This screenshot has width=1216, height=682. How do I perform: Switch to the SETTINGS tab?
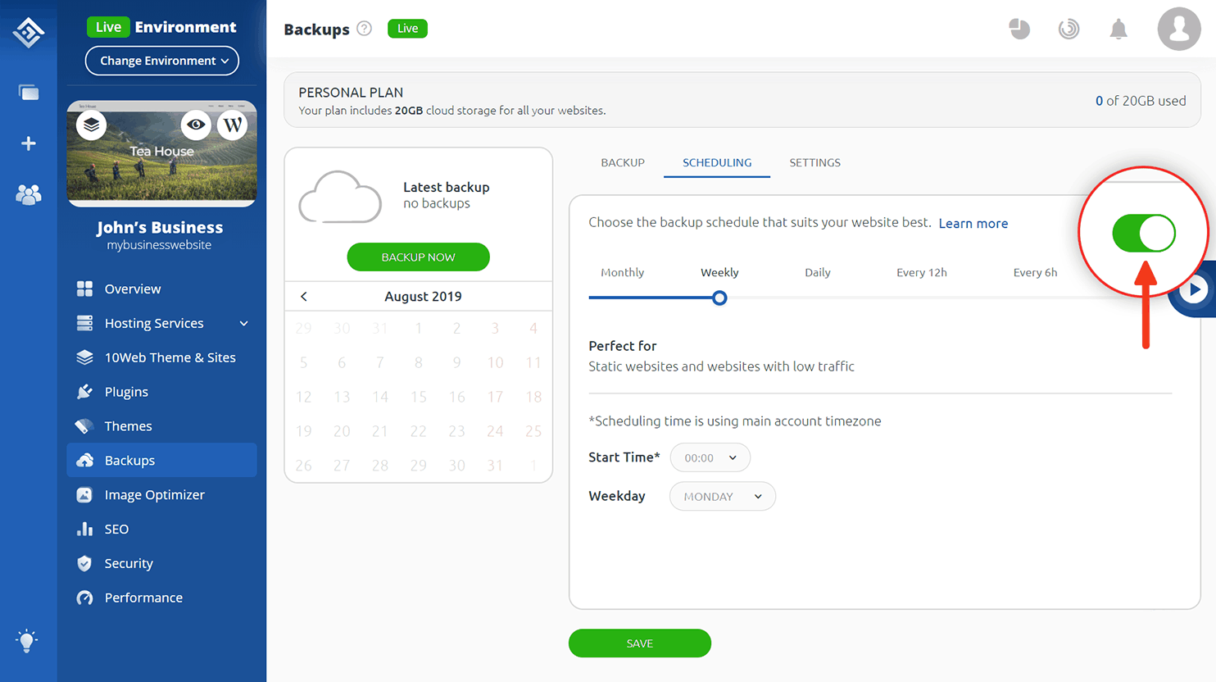pos(815,162)
